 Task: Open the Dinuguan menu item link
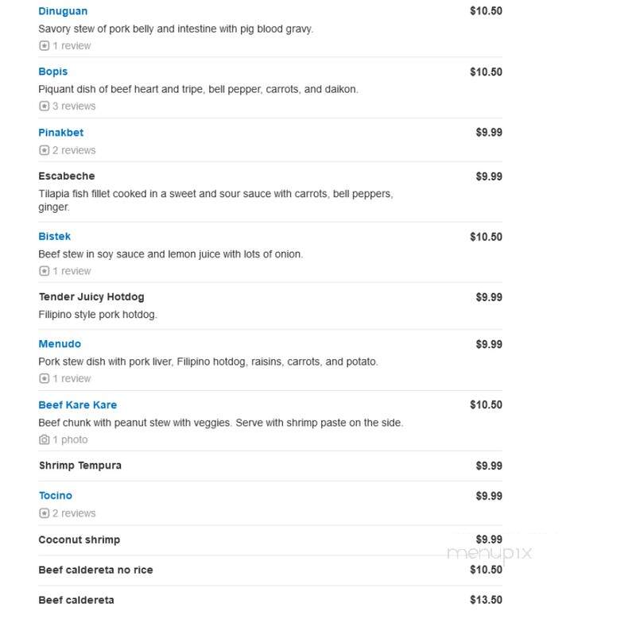63,11
